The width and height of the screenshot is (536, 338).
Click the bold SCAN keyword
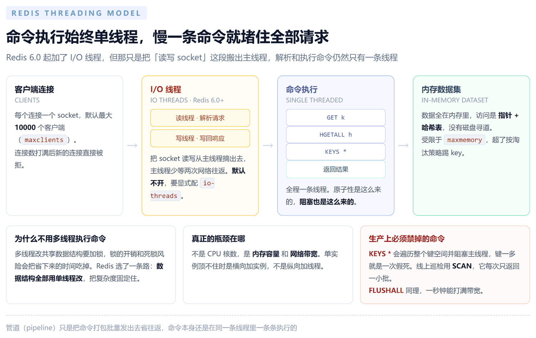click(462, 266)
